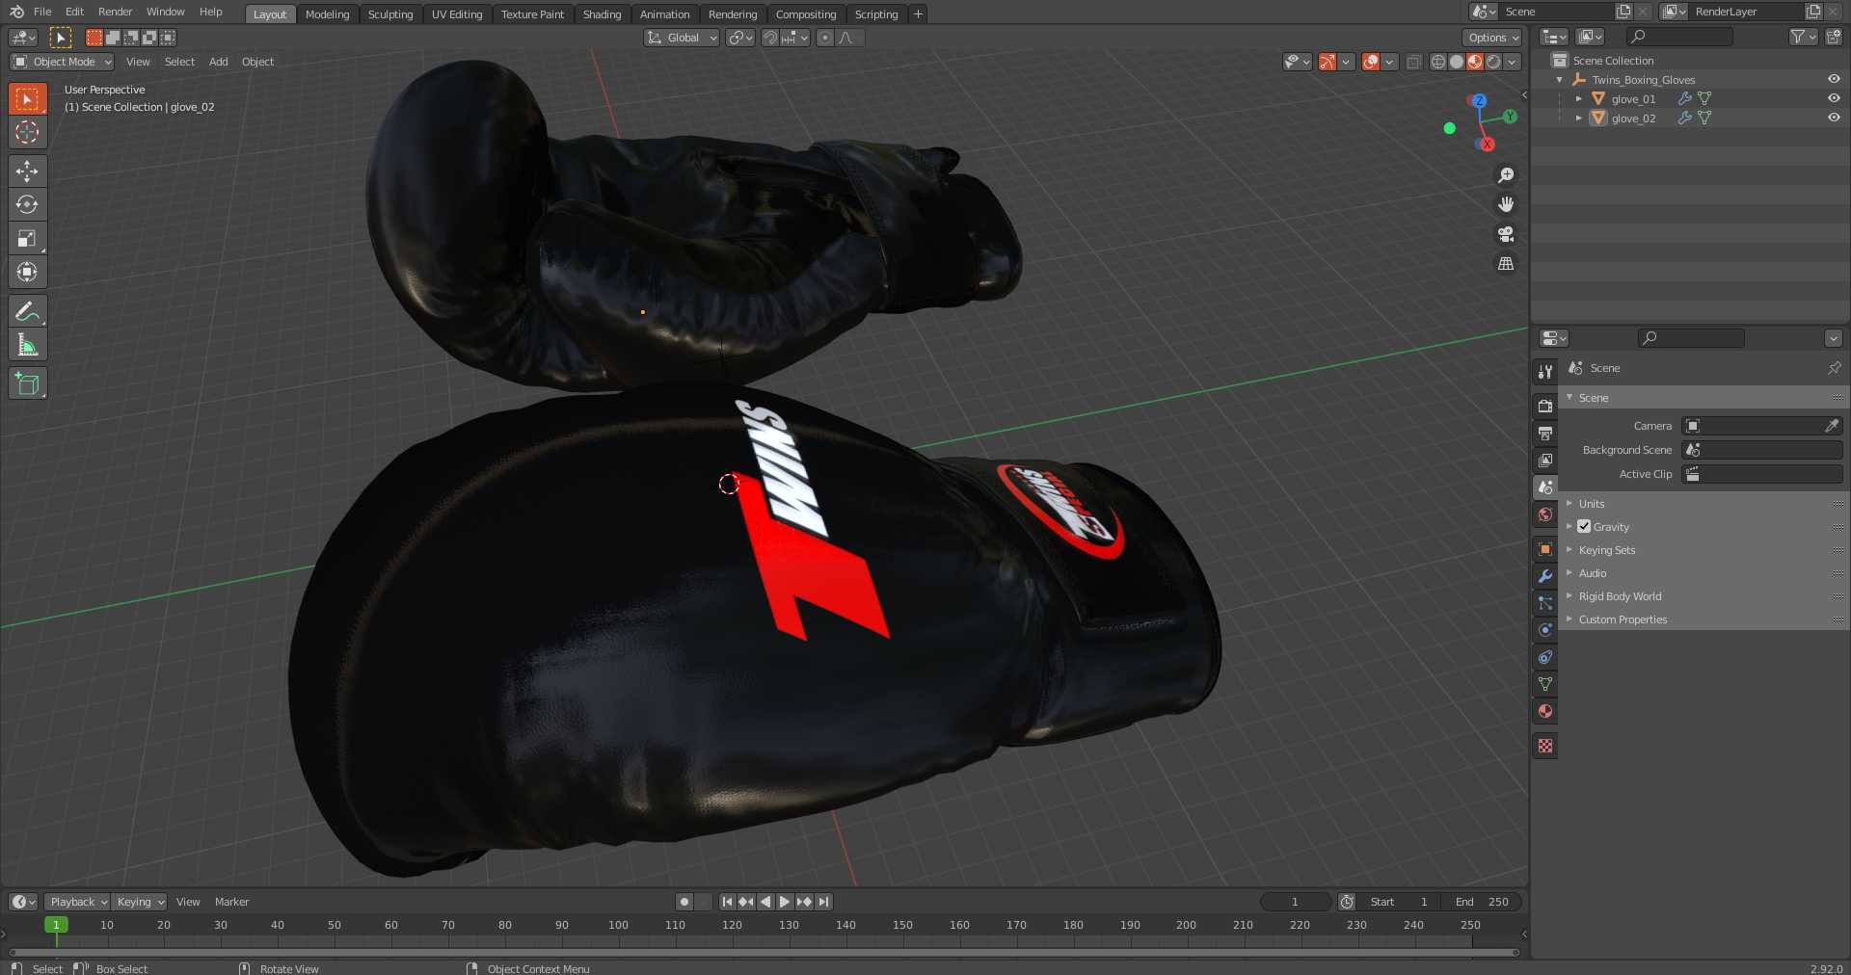Toggle X-ray display
The height and width of the screenshot is (975, 1851).
[1413, 62]
